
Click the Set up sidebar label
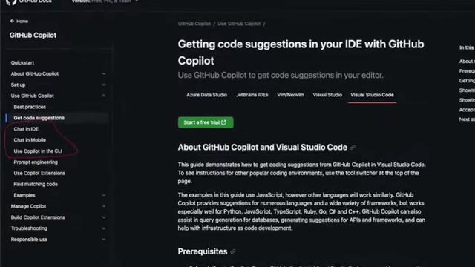(x=18, y=85)
